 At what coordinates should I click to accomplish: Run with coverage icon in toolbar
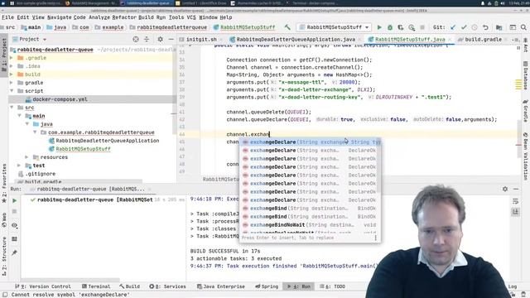pyautogui.click(x=401, y=27)
